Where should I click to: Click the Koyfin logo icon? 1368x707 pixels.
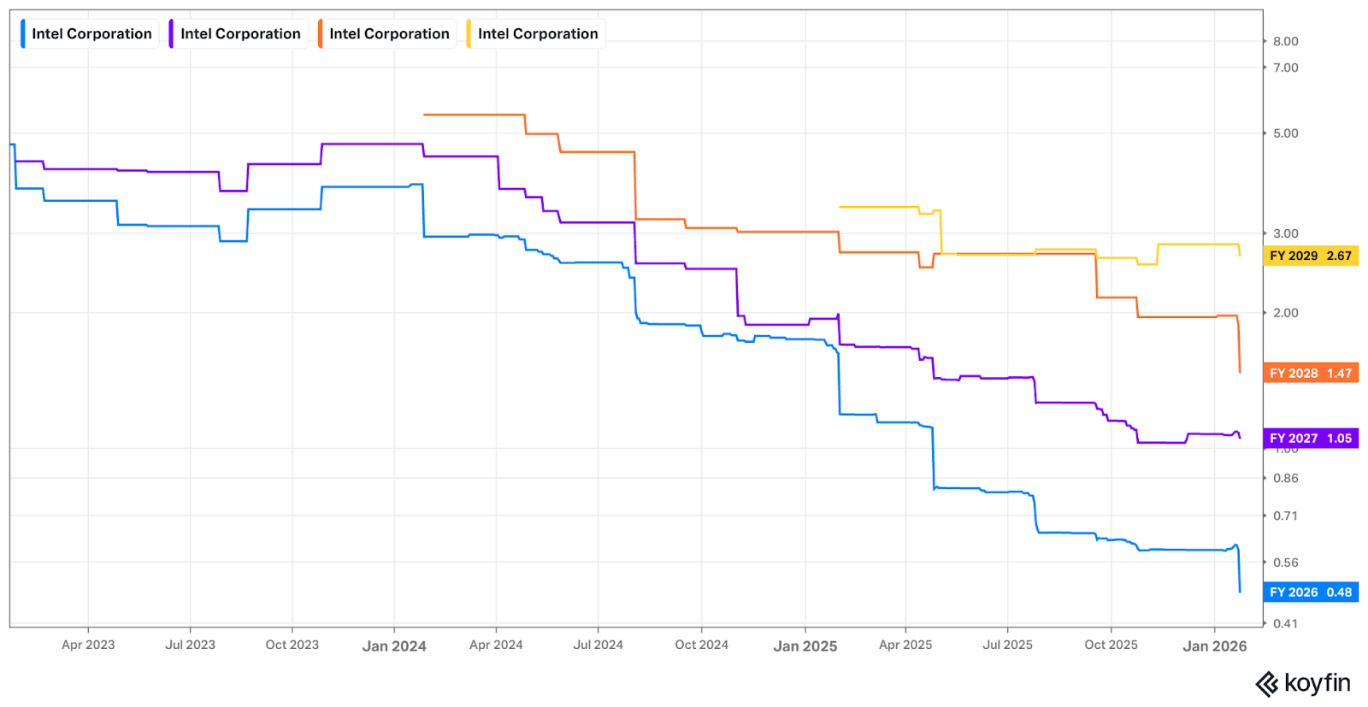pyautogui.click(x=1266, y=684)
